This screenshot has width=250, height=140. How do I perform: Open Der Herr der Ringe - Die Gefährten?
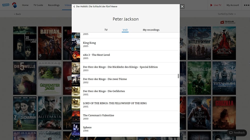(126, 93)
